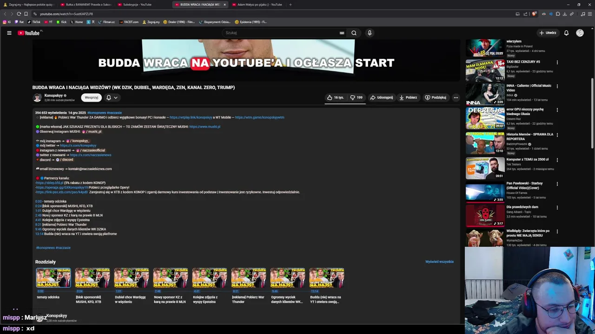Open options for Historia Memów video

[557, 136]
